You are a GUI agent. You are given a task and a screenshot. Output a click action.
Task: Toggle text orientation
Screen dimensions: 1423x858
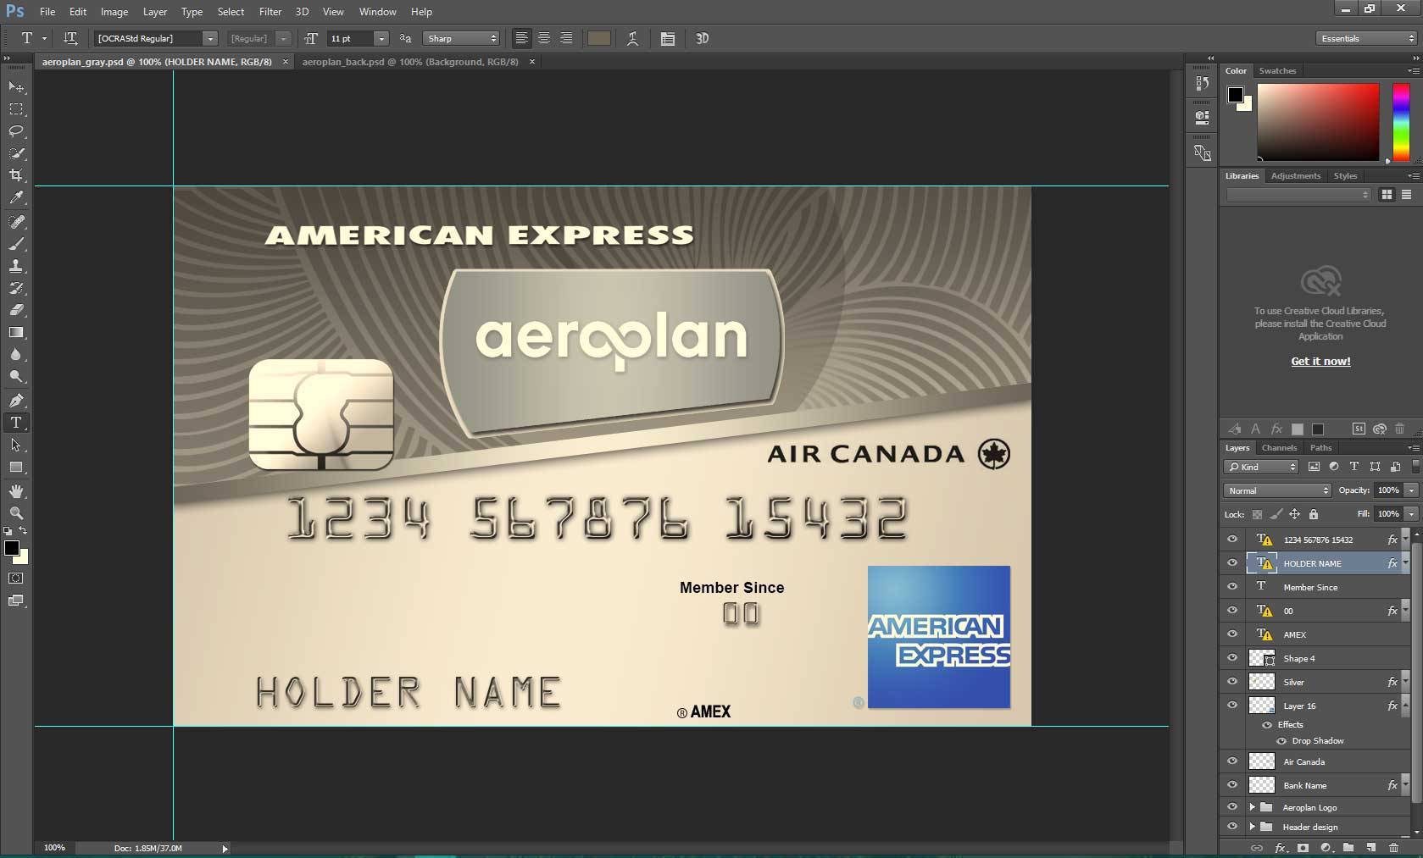coord(71,38)
